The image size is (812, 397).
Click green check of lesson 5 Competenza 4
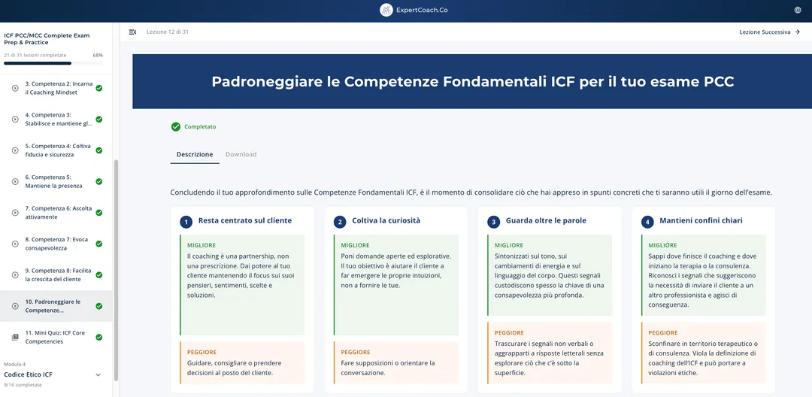(x=99, y=150)
